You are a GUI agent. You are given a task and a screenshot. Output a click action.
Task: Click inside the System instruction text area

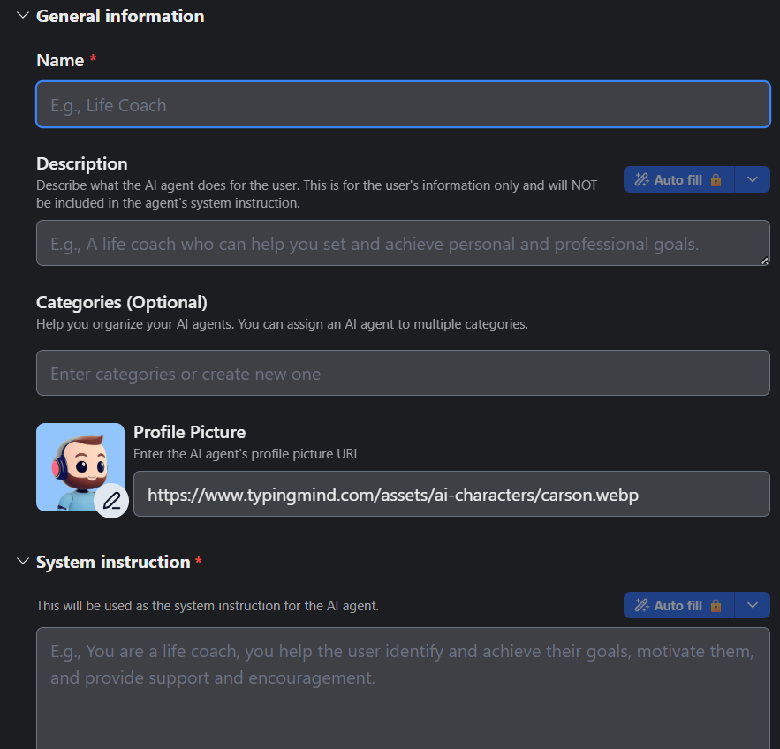point(403,689)
